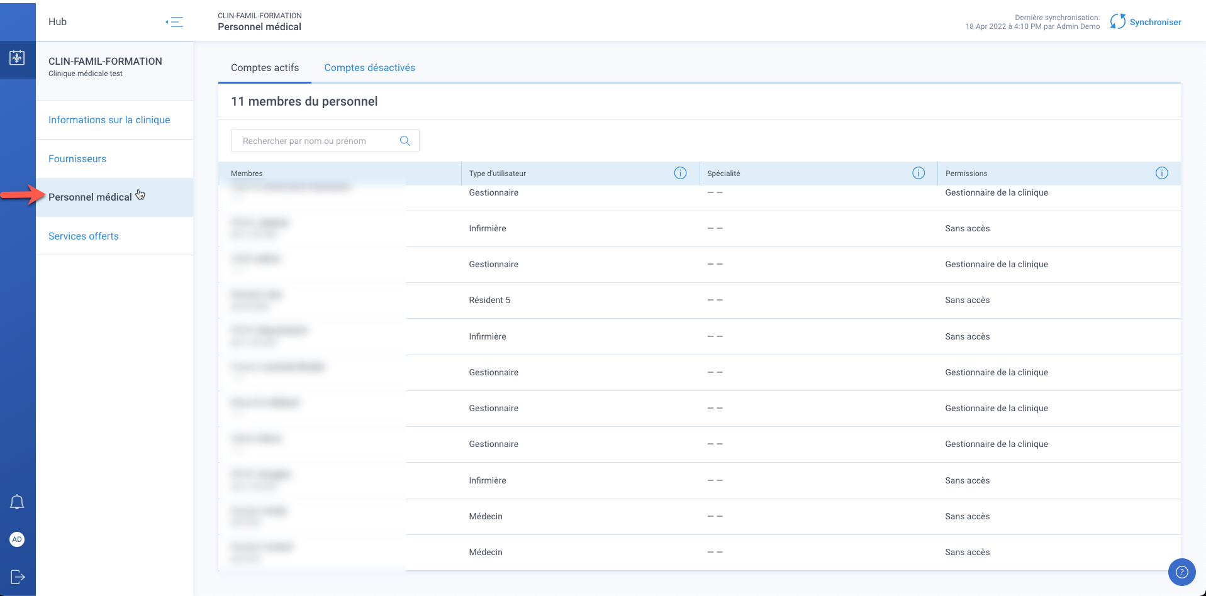Open the AD user avatar

tap(17, 539)
